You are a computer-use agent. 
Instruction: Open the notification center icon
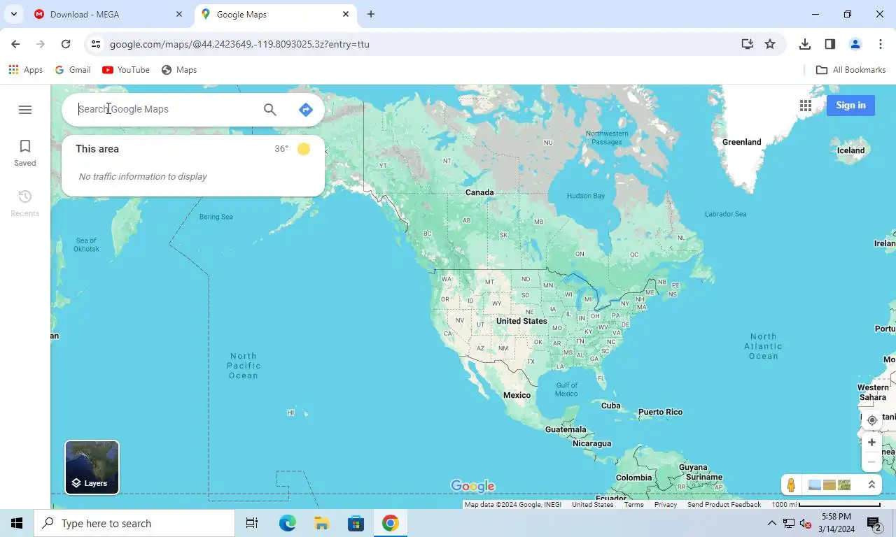(x=874, y=523)
